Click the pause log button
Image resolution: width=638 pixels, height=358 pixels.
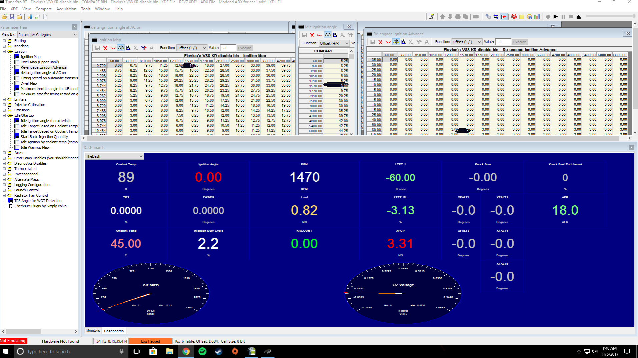(563, 17)
